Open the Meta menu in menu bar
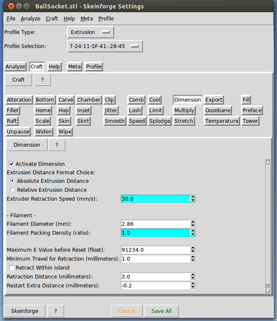This screenshot has height=321, width=277. tap(86, 19)
